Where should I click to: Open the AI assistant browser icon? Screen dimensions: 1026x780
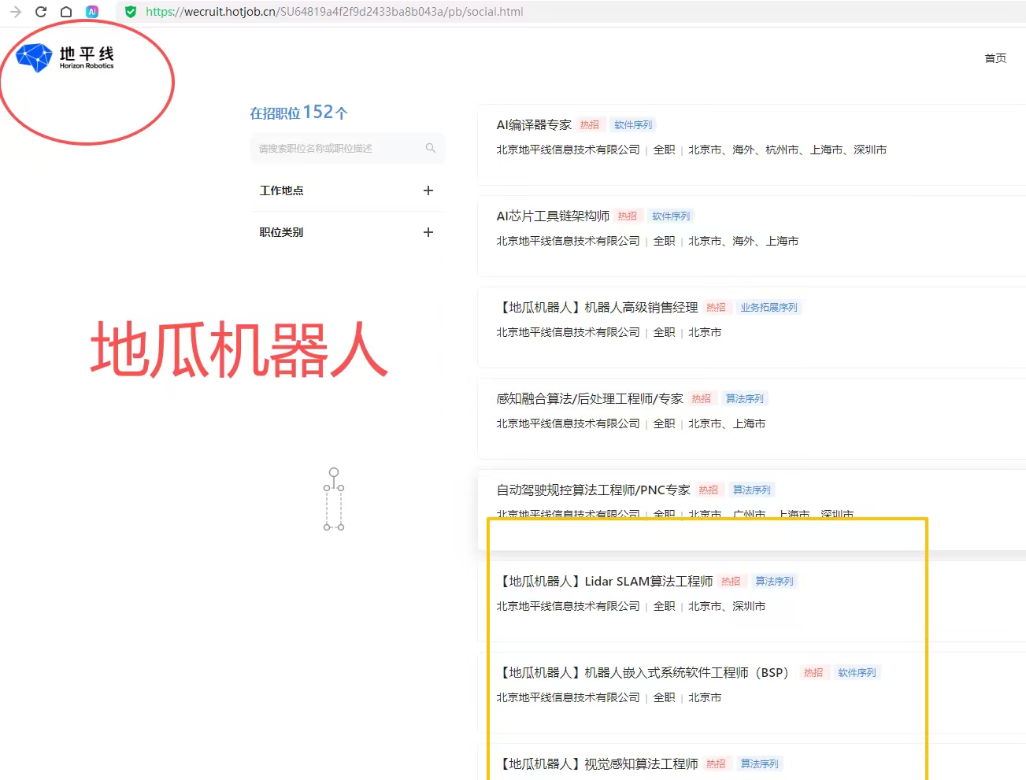[x=92, y=12]
